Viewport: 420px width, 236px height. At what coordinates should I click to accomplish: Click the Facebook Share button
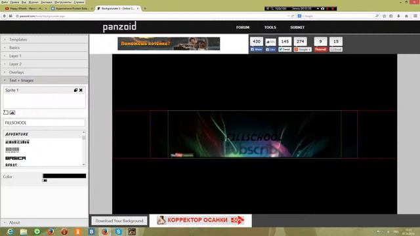257,50
